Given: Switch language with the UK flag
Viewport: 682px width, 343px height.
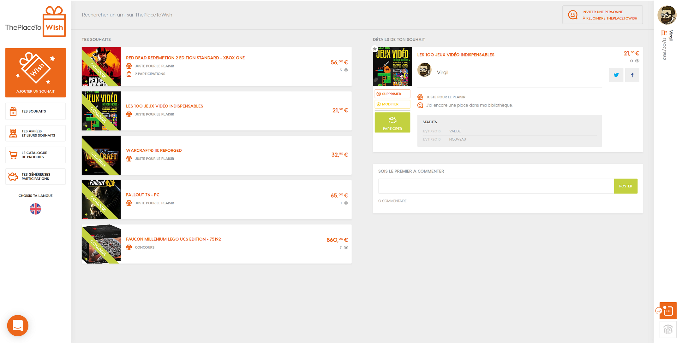Looking at the screenshot, I should [35, 209].
